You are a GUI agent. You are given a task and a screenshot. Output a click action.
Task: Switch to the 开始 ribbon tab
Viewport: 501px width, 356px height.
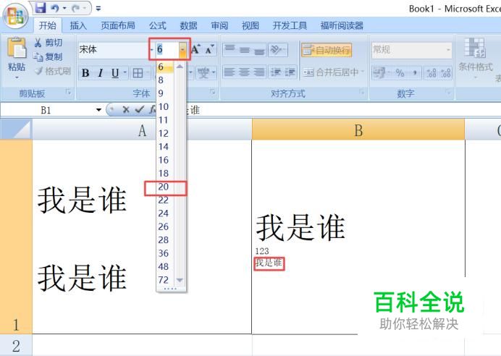pyautogui.click(x=47, y=25)
